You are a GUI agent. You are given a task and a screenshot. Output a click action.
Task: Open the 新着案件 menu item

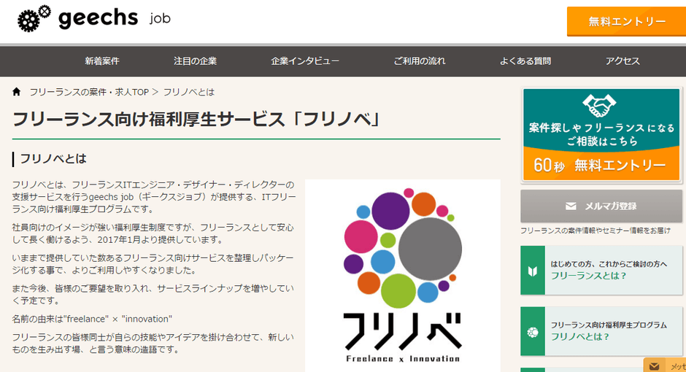coord(102,61)
